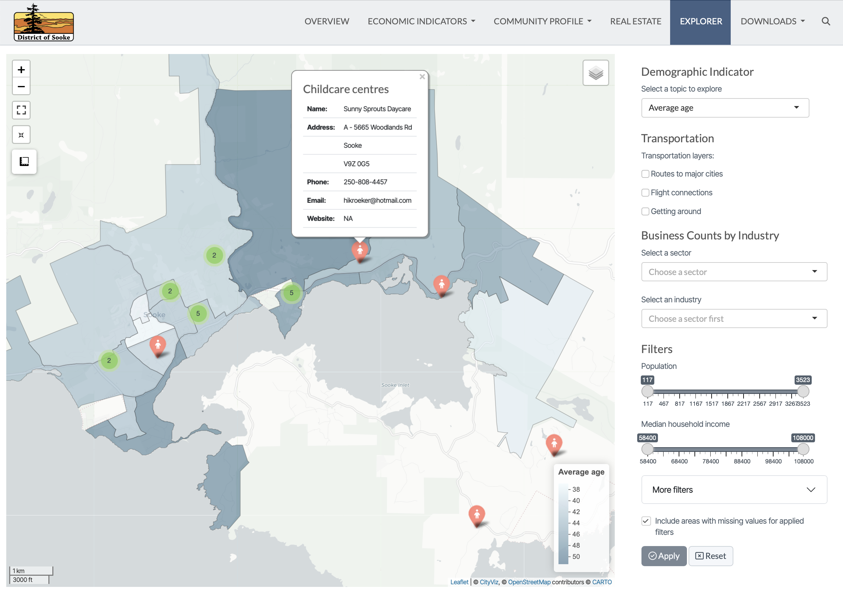
Task: Toggle the Getting around checkbox
Action: click(x=645, y=211)
